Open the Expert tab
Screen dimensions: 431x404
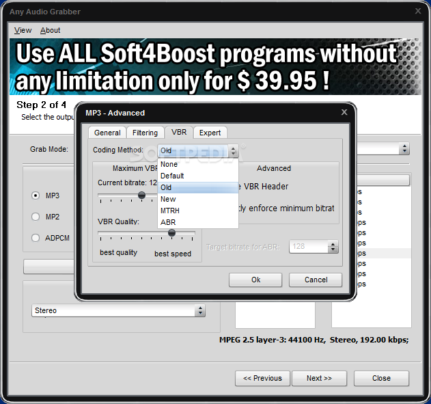click(210, 133)
